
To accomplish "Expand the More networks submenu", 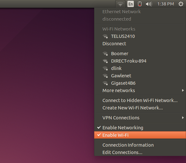I will click(x=140, y=91).
